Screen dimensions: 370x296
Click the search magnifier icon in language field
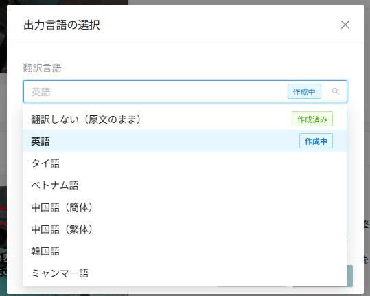coord(336,91)
